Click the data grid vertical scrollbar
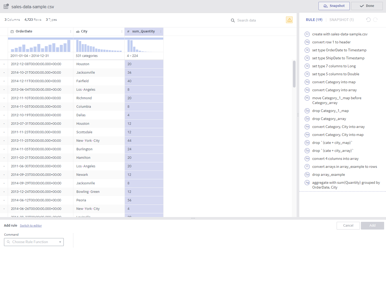386x287 pixels. point(294,74)
